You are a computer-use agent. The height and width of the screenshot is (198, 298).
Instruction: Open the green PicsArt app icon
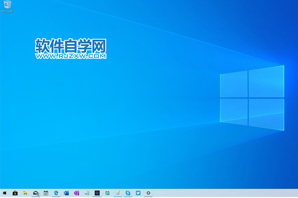point(108,193)
